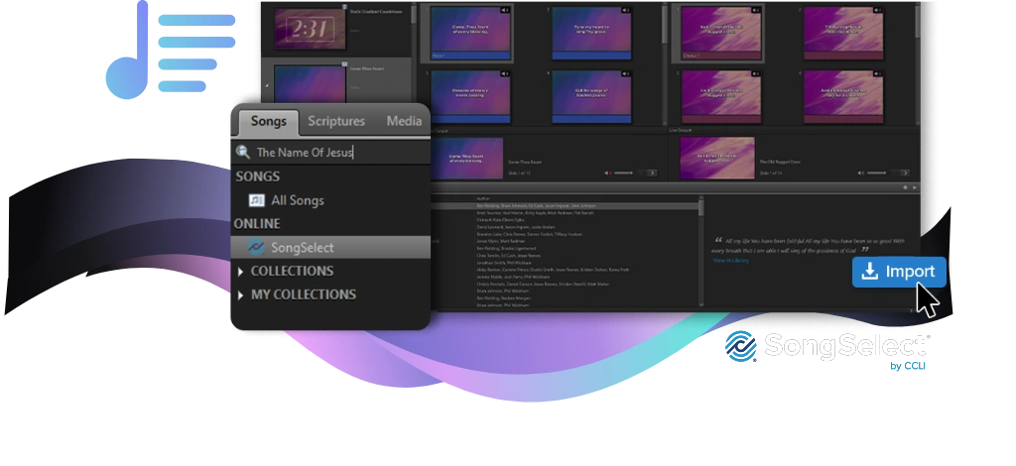Screen dimensions: 1016x466
Task: Select Old Rugged Cross slide 2 thumbnail
Action: point(843,33)
